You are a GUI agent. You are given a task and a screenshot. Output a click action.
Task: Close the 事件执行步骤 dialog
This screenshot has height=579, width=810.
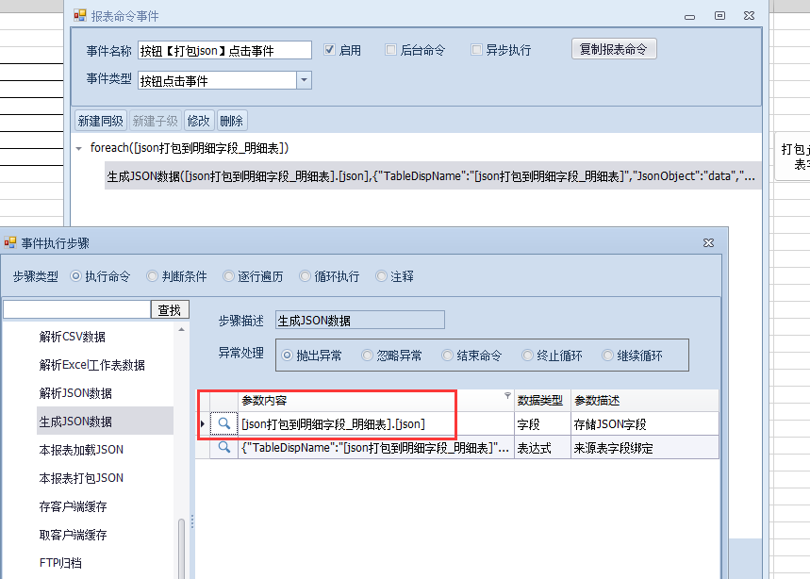tap(708, 243)
